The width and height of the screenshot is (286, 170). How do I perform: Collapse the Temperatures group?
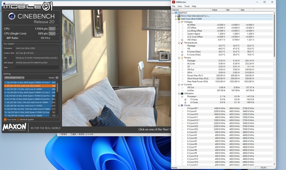pos(179,43)
